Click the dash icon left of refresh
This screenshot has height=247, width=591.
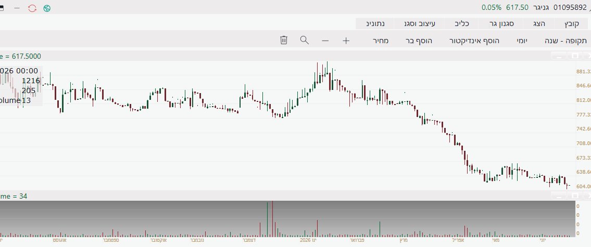tap(17, 8)
